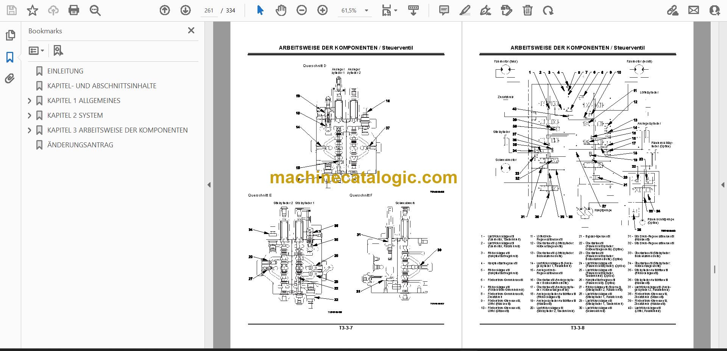Click the delete trash icon
The image size is (727, 351).
tap(527, 10)
